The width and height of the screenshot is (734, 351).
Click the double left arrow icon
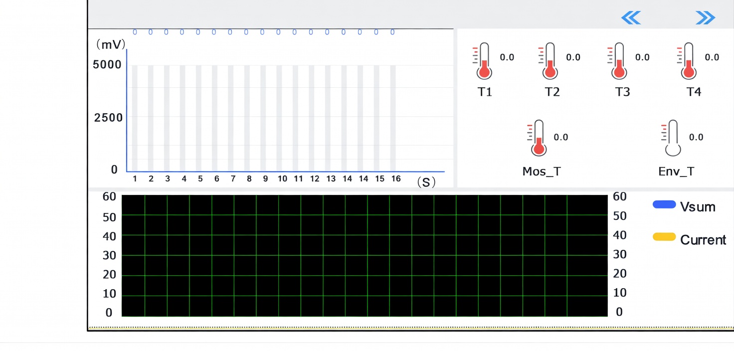tap(631, 18)
